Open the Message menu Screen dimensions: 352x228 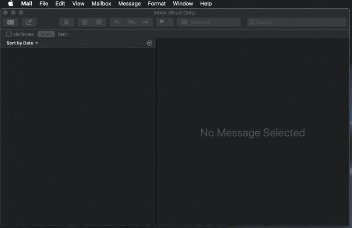pos(129,4)
